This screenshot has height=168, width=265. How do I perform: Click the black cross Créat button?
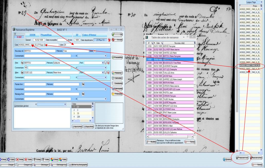coord(38,160)
